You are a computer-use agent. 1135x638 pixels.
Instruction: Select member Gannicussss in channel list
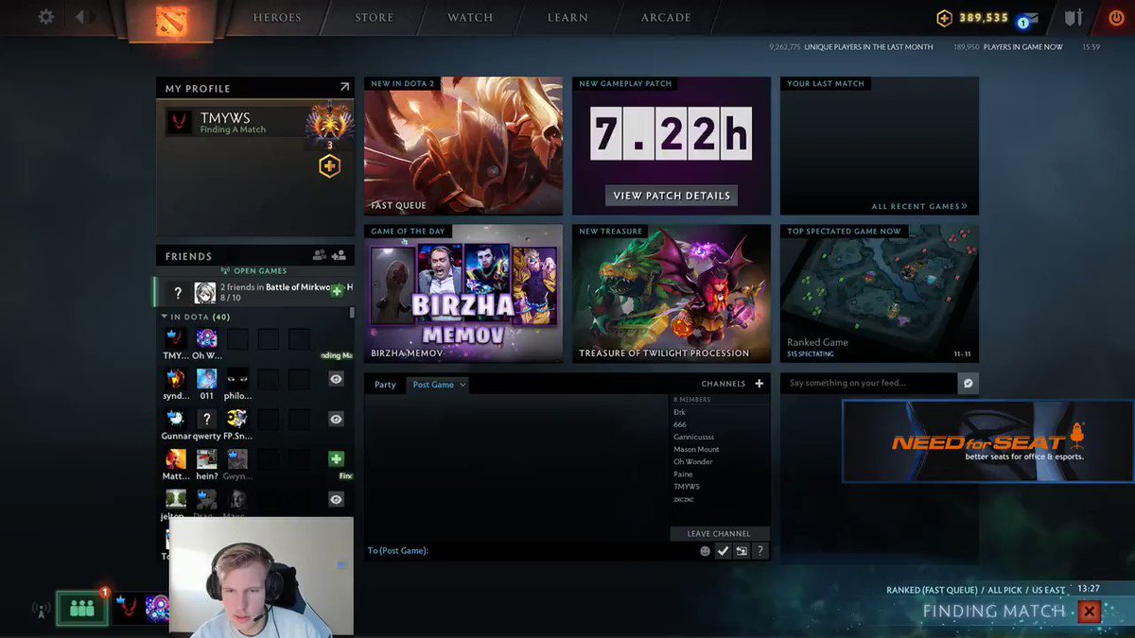pyautogui.click(x=694, y=437)
